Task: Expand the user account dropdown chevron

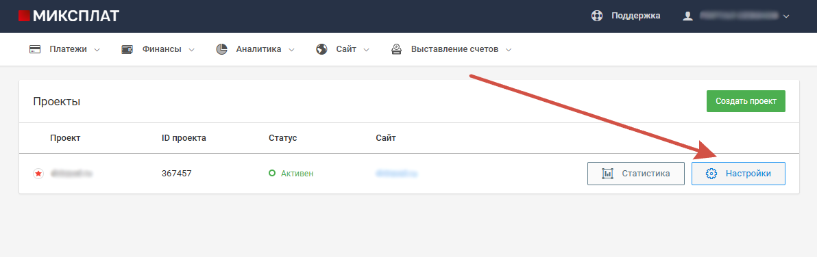Action: pyautogui.click(x=786, y=16)
